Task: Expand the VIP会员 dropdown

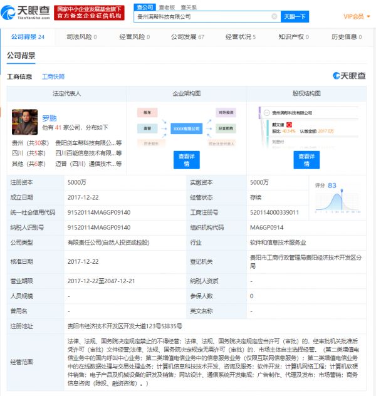Action: click(356, 17)
